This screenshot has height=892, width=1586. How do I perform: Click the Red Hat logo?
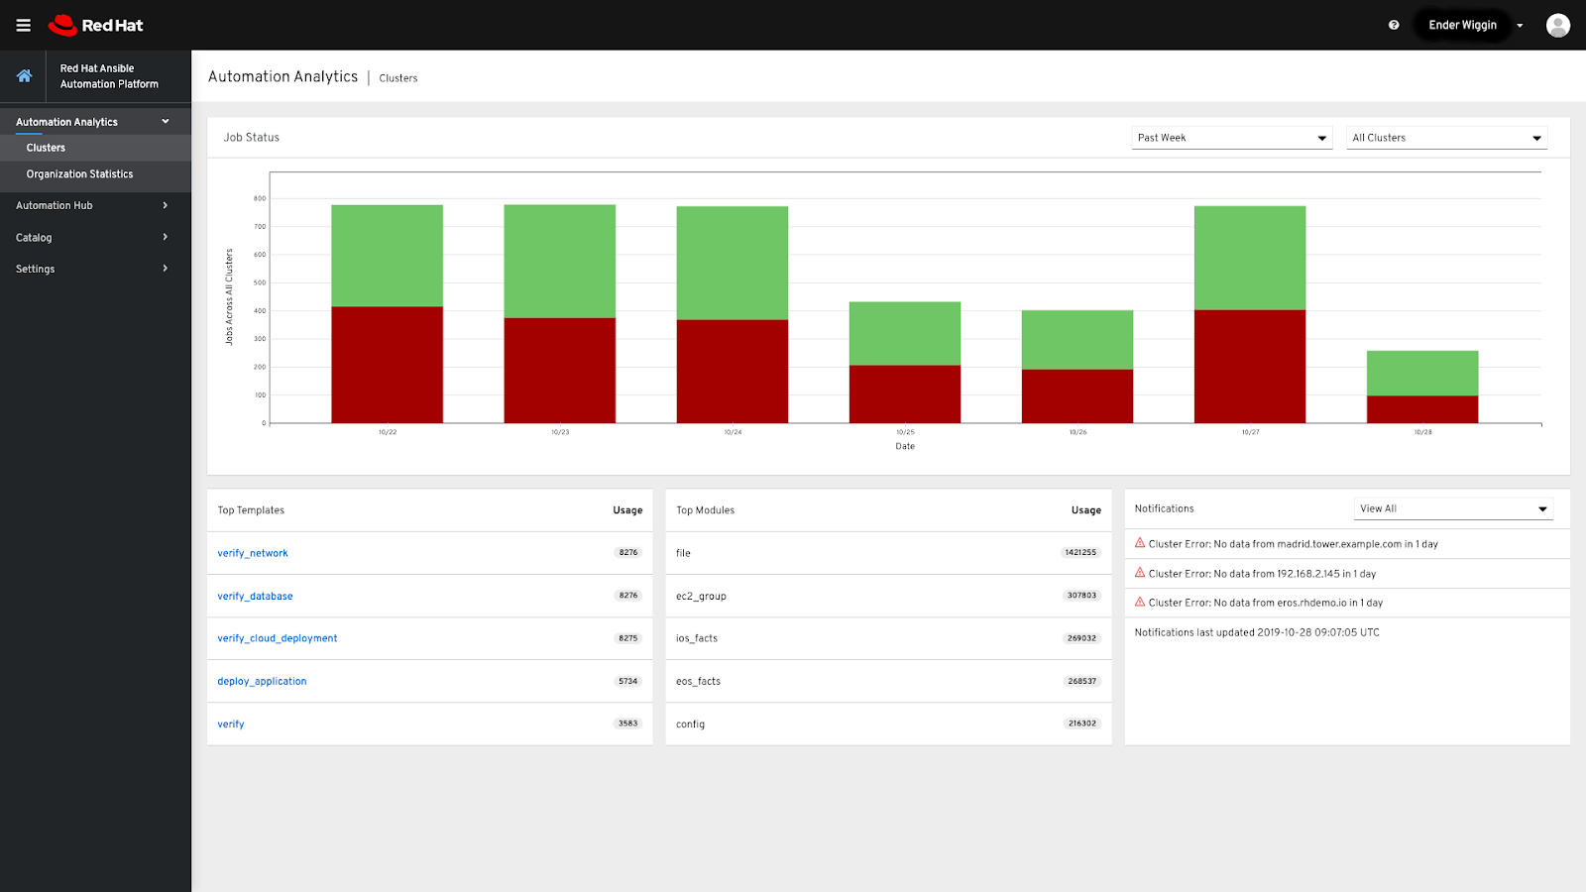[x=96, y=25]
